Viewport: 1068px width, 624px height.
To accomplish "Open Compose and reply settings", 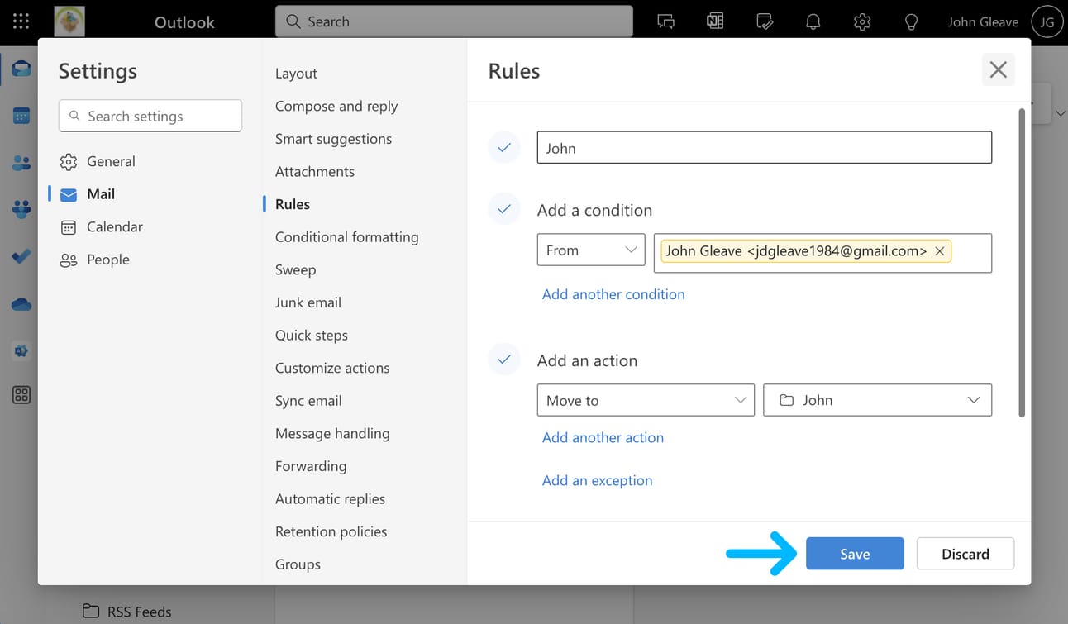I will [x=336, y=106].
